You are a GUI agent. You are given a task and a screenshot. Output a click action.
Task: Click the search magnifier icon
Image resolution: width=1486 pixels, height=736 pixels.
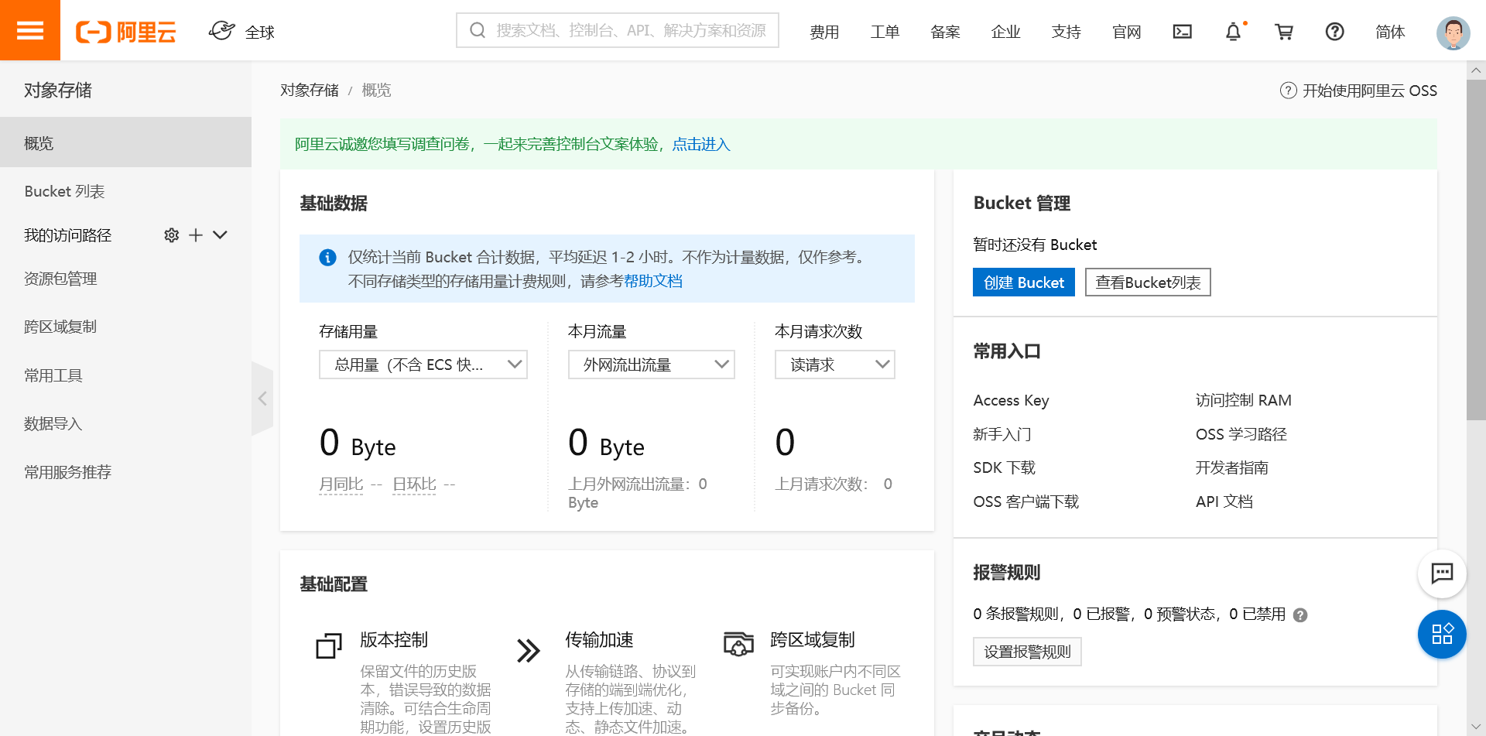click(478, 30)
